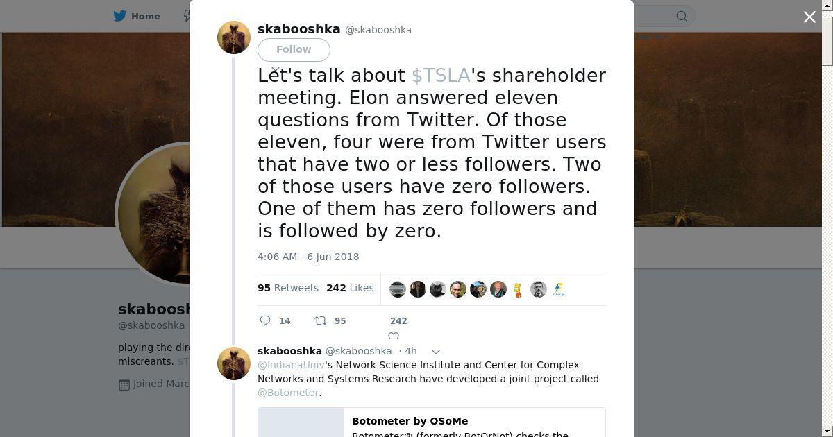Open the Home navigation tab
Image resolution: width=833 pixels, height=437 pixels.
click(x=137, y=16)
